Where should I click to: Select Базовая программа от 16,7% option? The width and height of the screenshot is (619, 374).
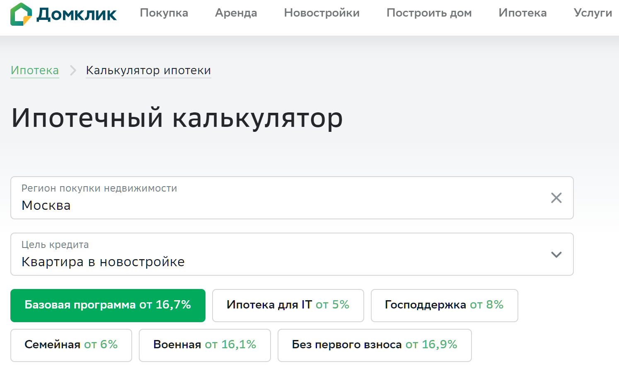[x=108, y=306]
